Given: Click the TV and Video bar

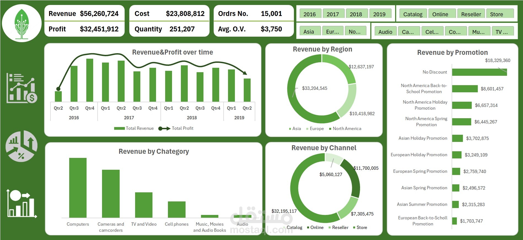Looking at the screenshot, I should [144, 205].
